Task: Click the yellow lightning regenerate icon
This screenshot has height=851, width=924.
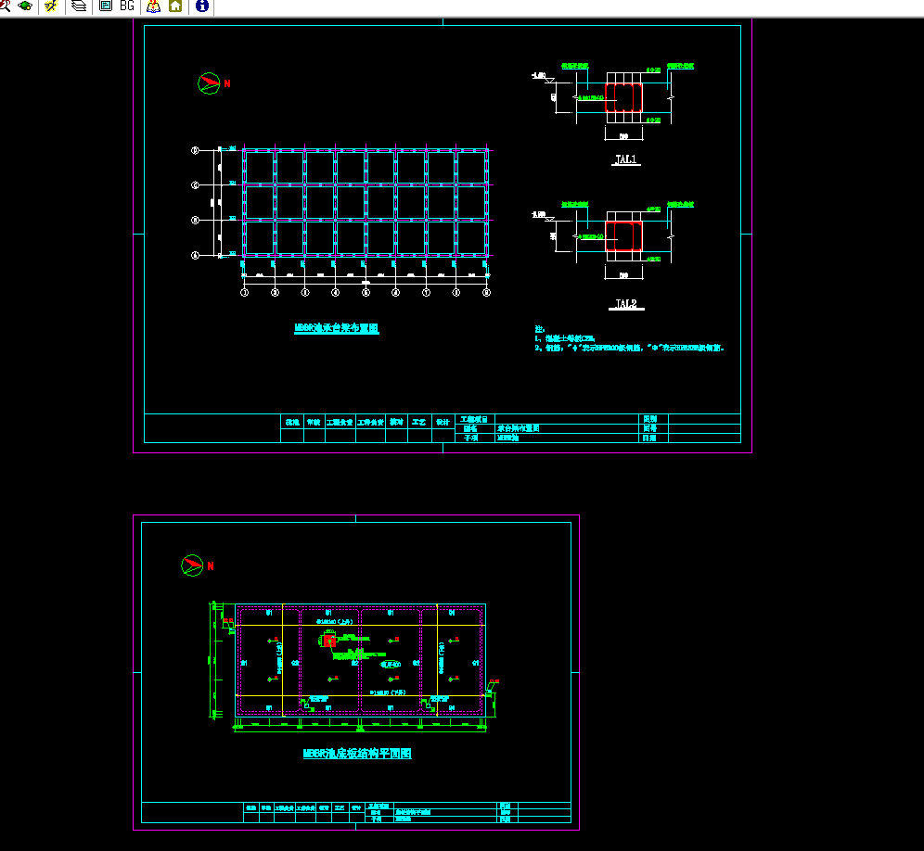Action: point(51,6)
